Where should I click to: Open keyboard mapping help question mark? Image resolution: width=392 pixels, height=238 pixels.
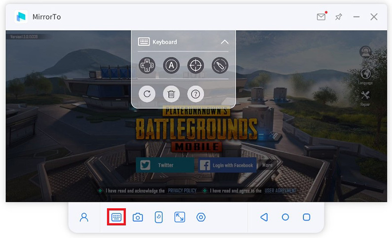[x=195, y=94]
